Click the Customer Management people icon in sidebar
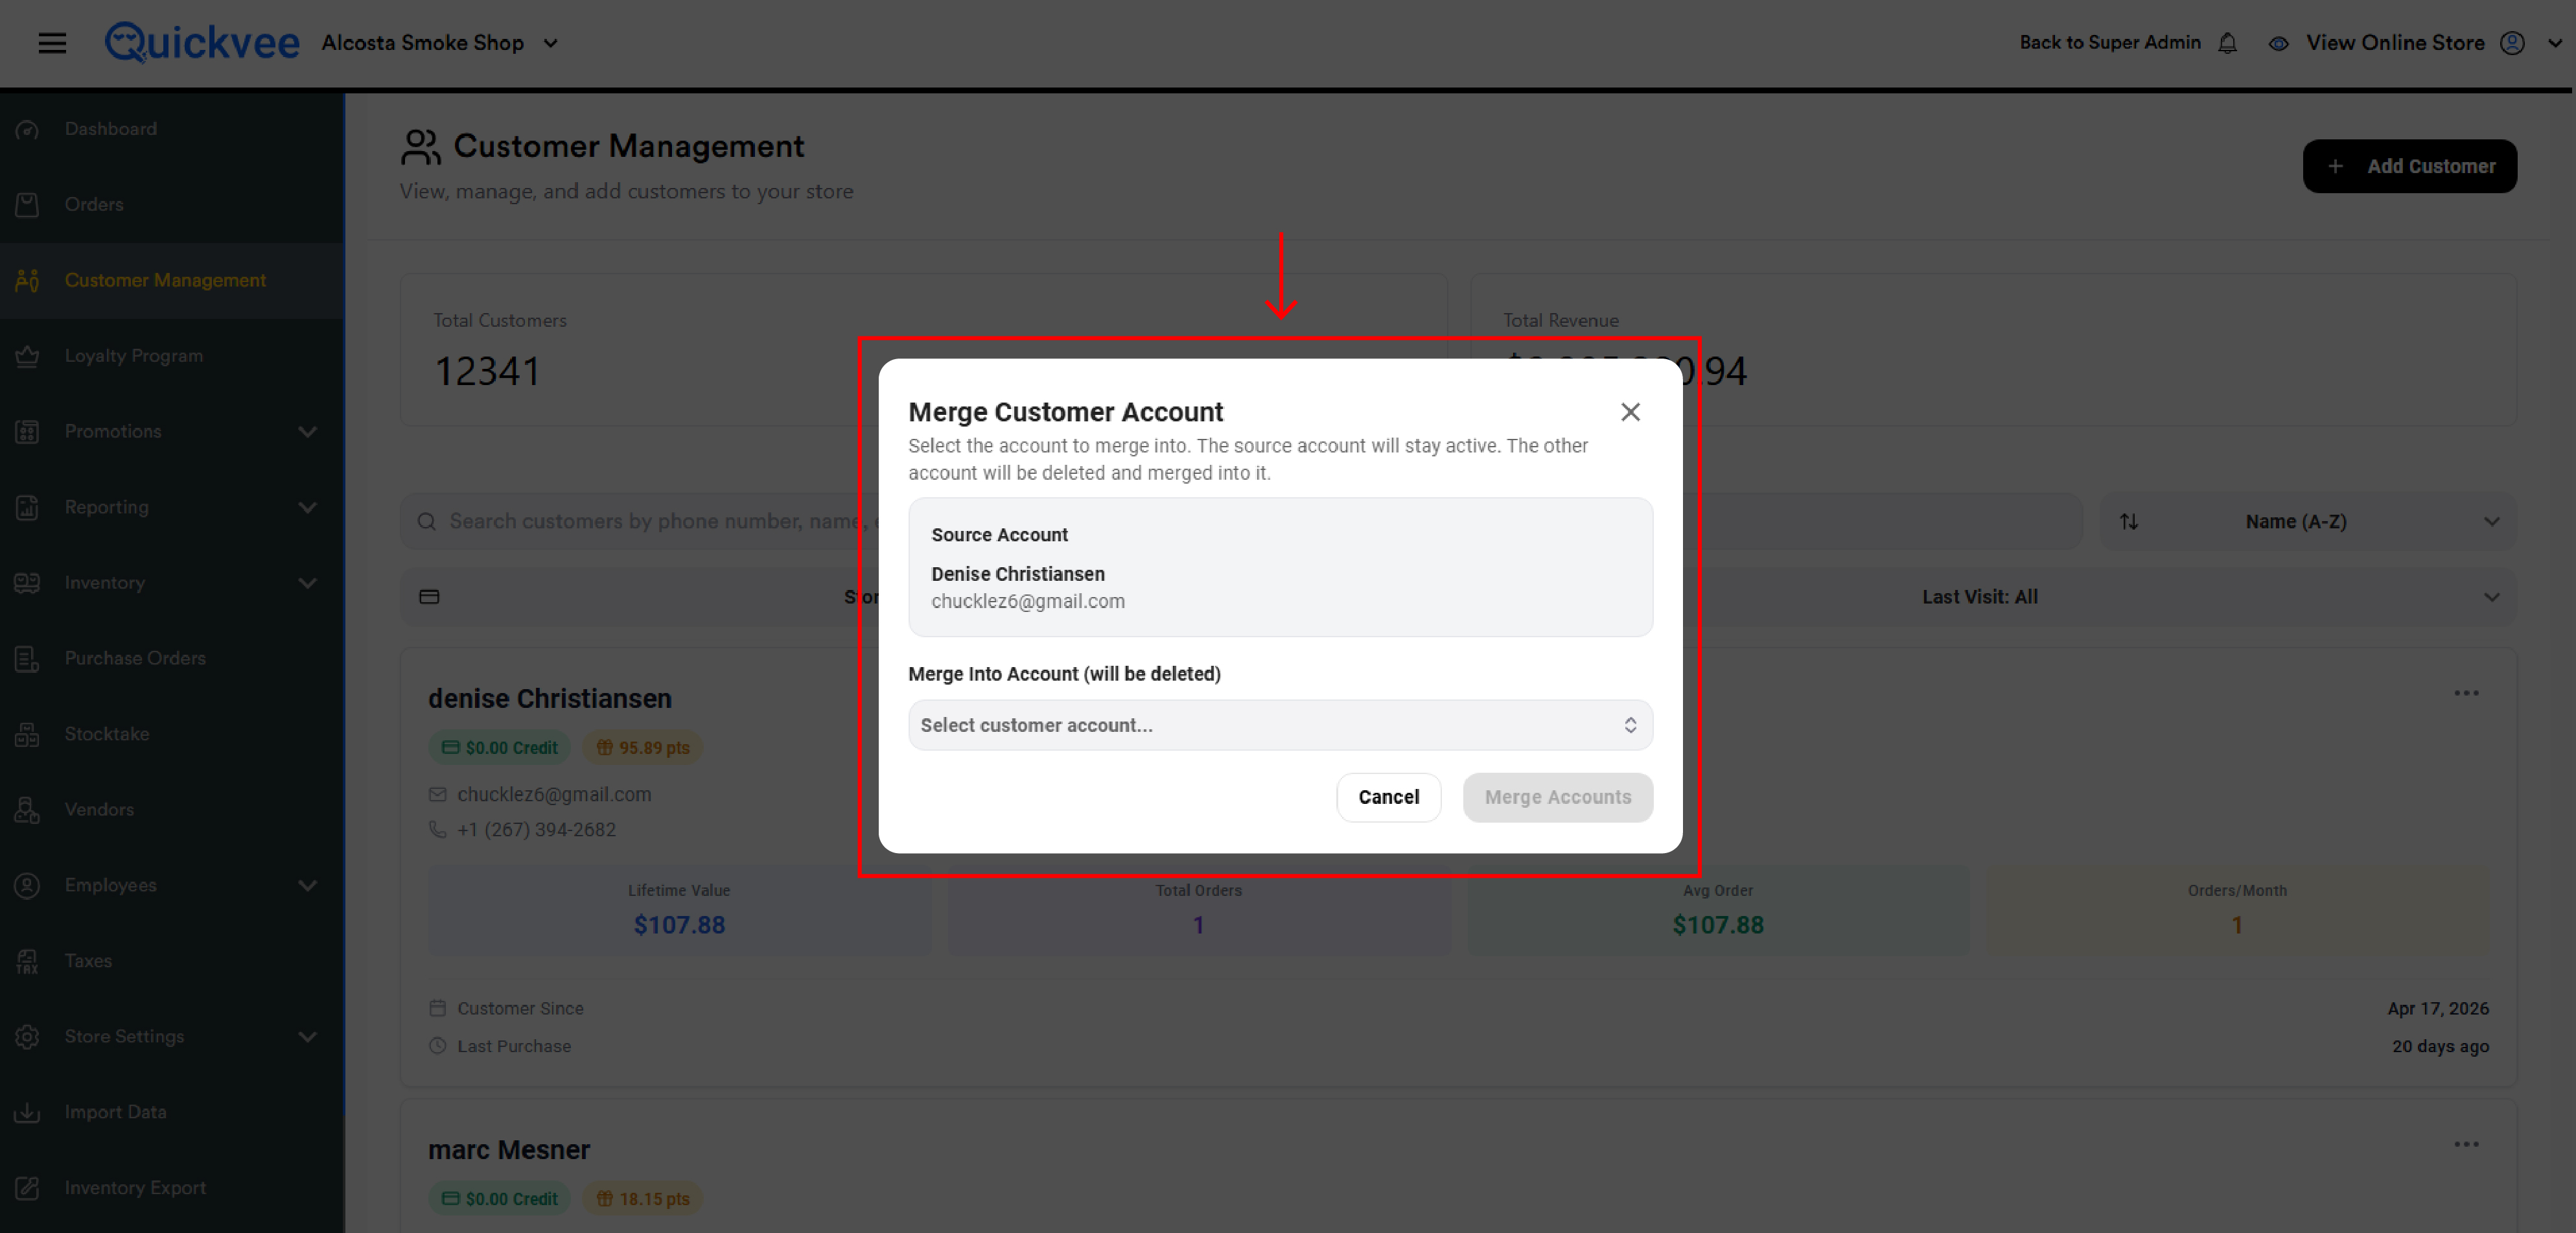Image resolution: width=2576 pixels, height=1233 pixels. tap(27, 280)
